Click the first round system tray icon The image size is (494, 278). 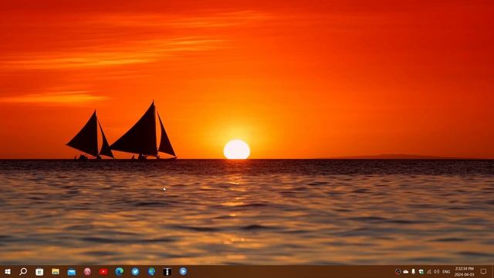(398, 271)
